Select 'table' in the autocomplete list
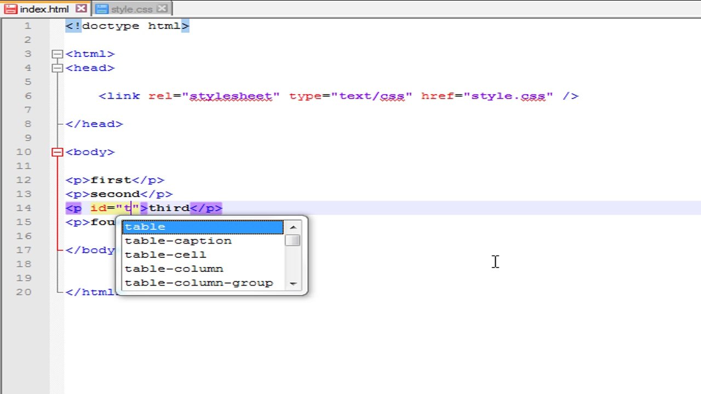The width and height of the screenshot is (701, 394). click(203, 227)
